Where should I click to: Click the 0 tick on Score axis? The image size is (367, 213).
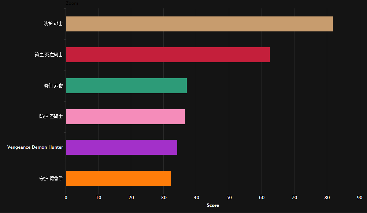(x=66, y=198)
